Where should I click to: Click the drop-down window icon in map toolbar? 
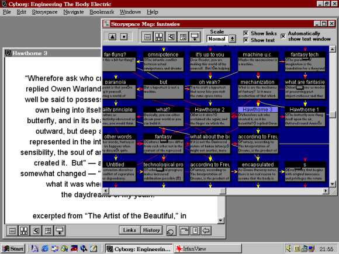click(x=195, y=37)
